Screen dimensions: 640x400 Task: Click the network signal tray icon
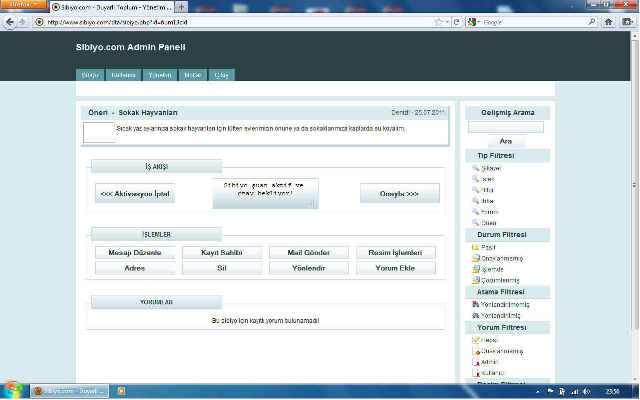click(x=574, y=392)
